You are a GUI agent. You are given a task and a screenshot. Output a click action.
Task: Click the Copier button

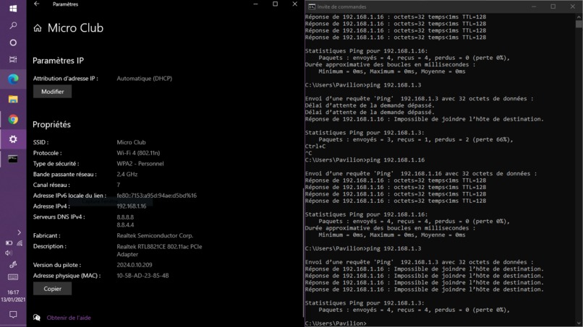tap(52, 289)
